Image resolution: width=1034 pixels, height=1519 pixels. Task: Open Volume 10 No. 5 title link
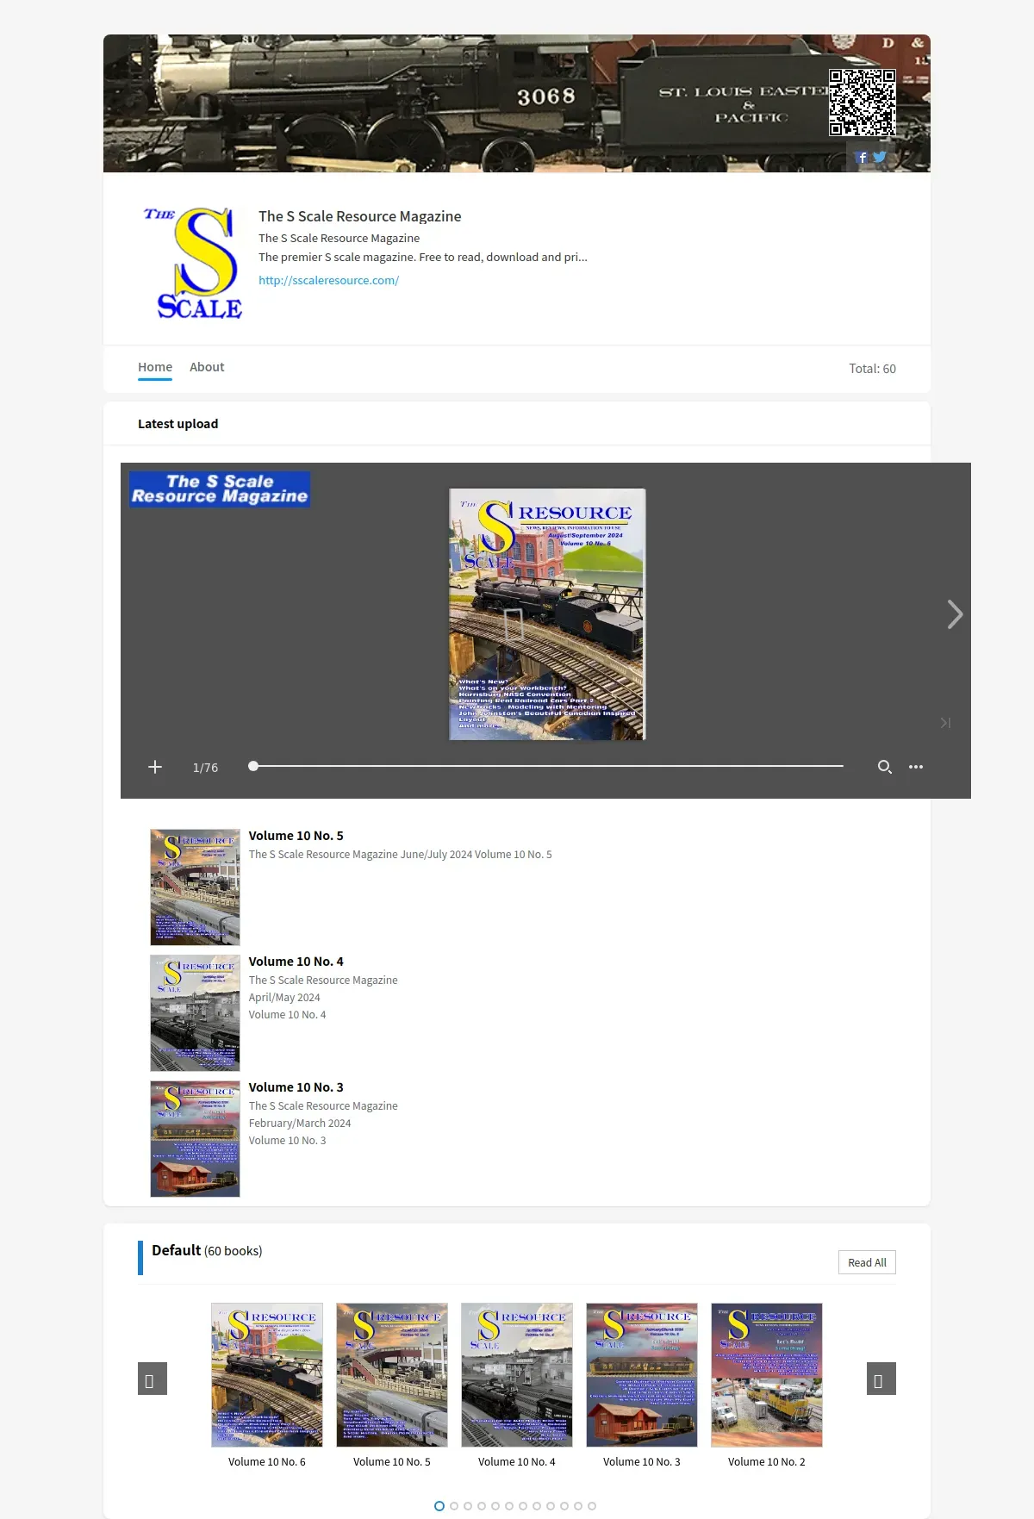coord(296,836)
